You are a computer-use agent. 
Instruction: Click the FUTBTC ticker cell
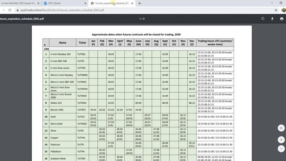pyautogui.click(x=82, y=110)
